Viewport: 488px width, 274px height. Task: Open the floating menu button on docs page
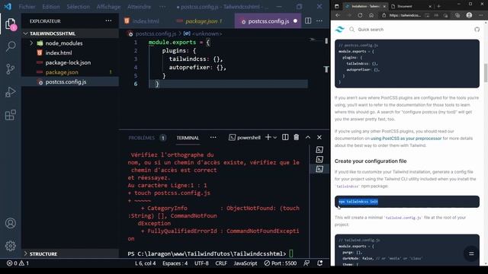click(x=471, y=253)
